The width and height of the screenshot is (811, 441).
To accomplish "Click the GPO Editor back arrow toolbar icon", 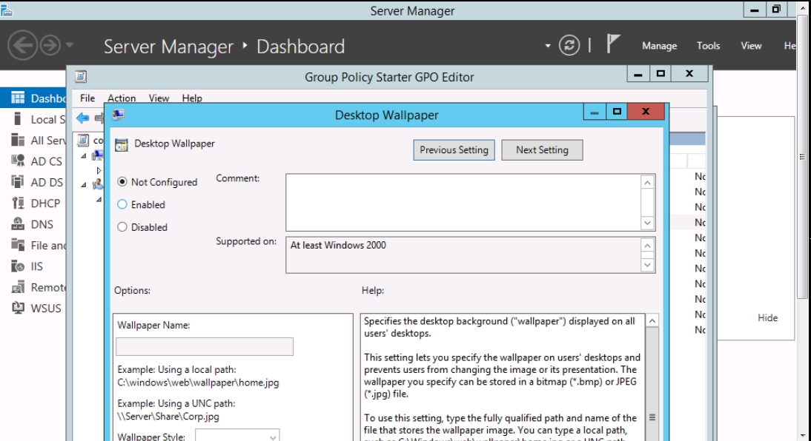I will [82, 118].
